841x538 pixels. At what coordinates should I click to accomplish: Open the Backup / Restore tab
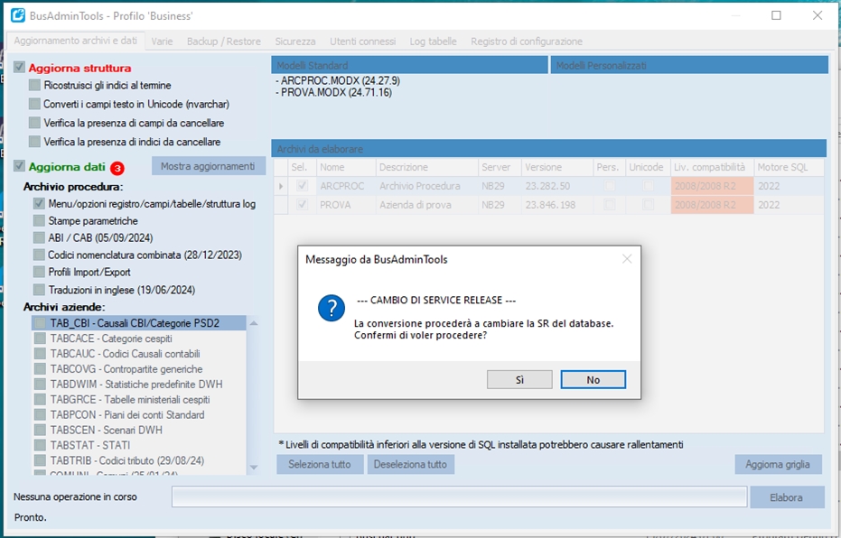(224, 42)
